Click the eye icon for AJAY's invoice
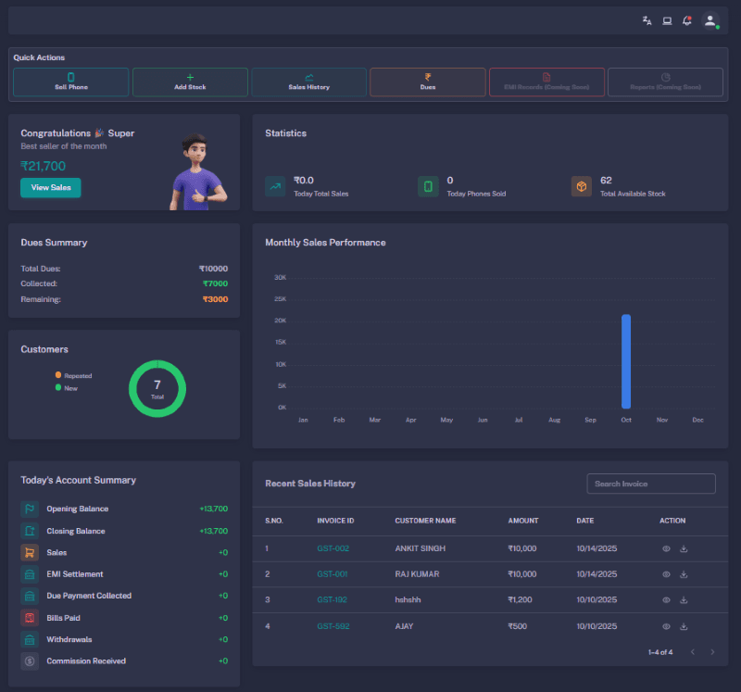The width and height of the screenshot is (741, 692). point(665,626)
